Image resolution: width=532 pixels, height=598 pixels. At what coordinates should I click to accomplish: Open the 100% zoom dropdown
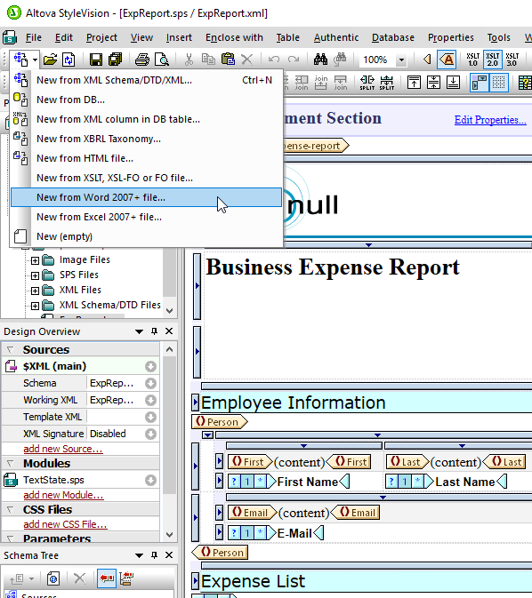401,60
